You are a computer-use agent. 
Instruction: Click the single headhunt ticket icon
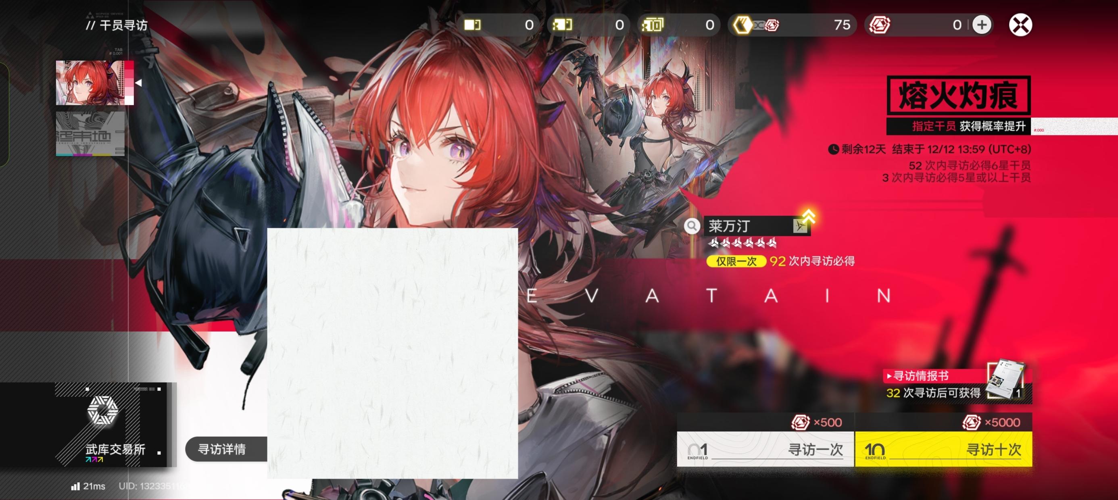point(472,25)
